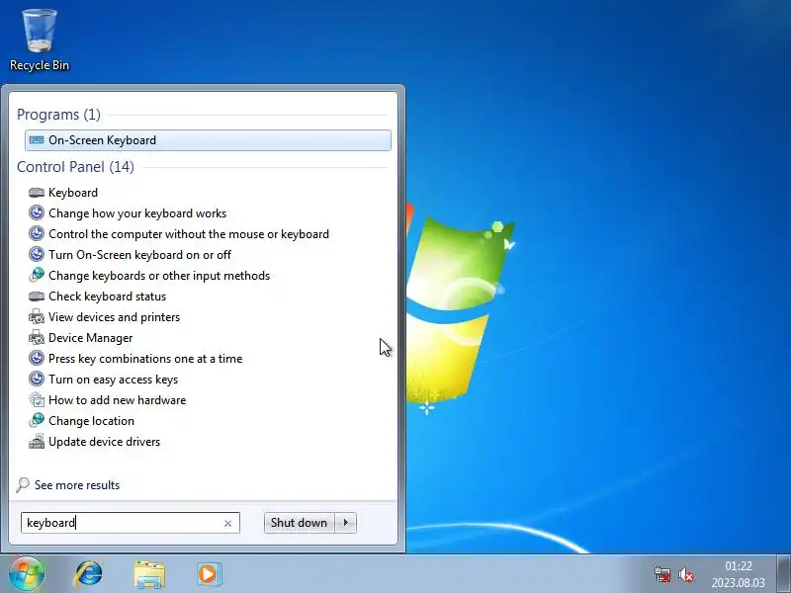791x593 pixels.
Task: Click the Device Manager icon
Action: tap(37, 337)
